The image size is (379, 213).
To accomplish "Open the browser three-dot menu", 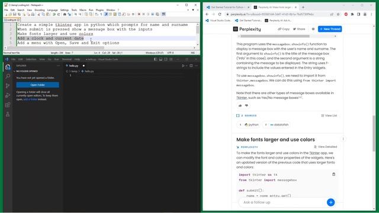I will 371,14.
